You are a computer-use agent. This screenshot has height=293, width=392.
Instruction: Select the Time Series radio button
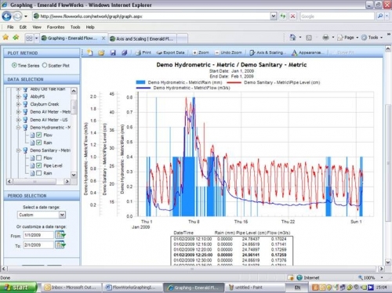click(x=14, y=65)
